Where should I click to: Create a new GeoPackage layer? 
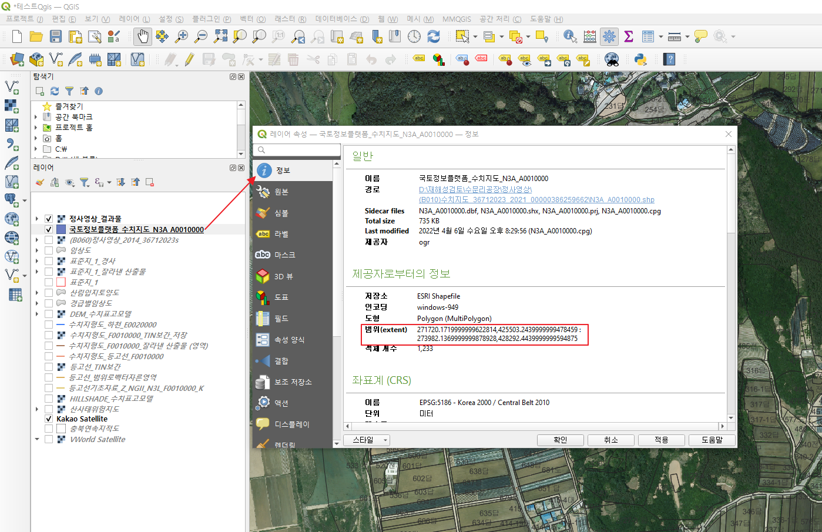point(36,59)
